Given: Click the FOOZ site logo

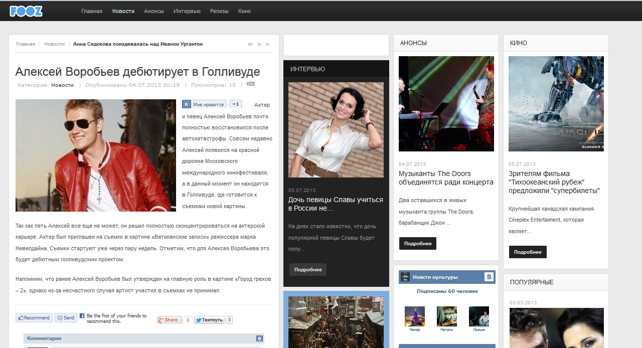Looking at the screenshot, I should 26,11.
